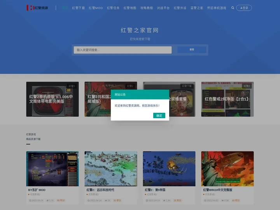Open the 红警MOD menu item
The image size is (280, 210).
coord(96,8)
